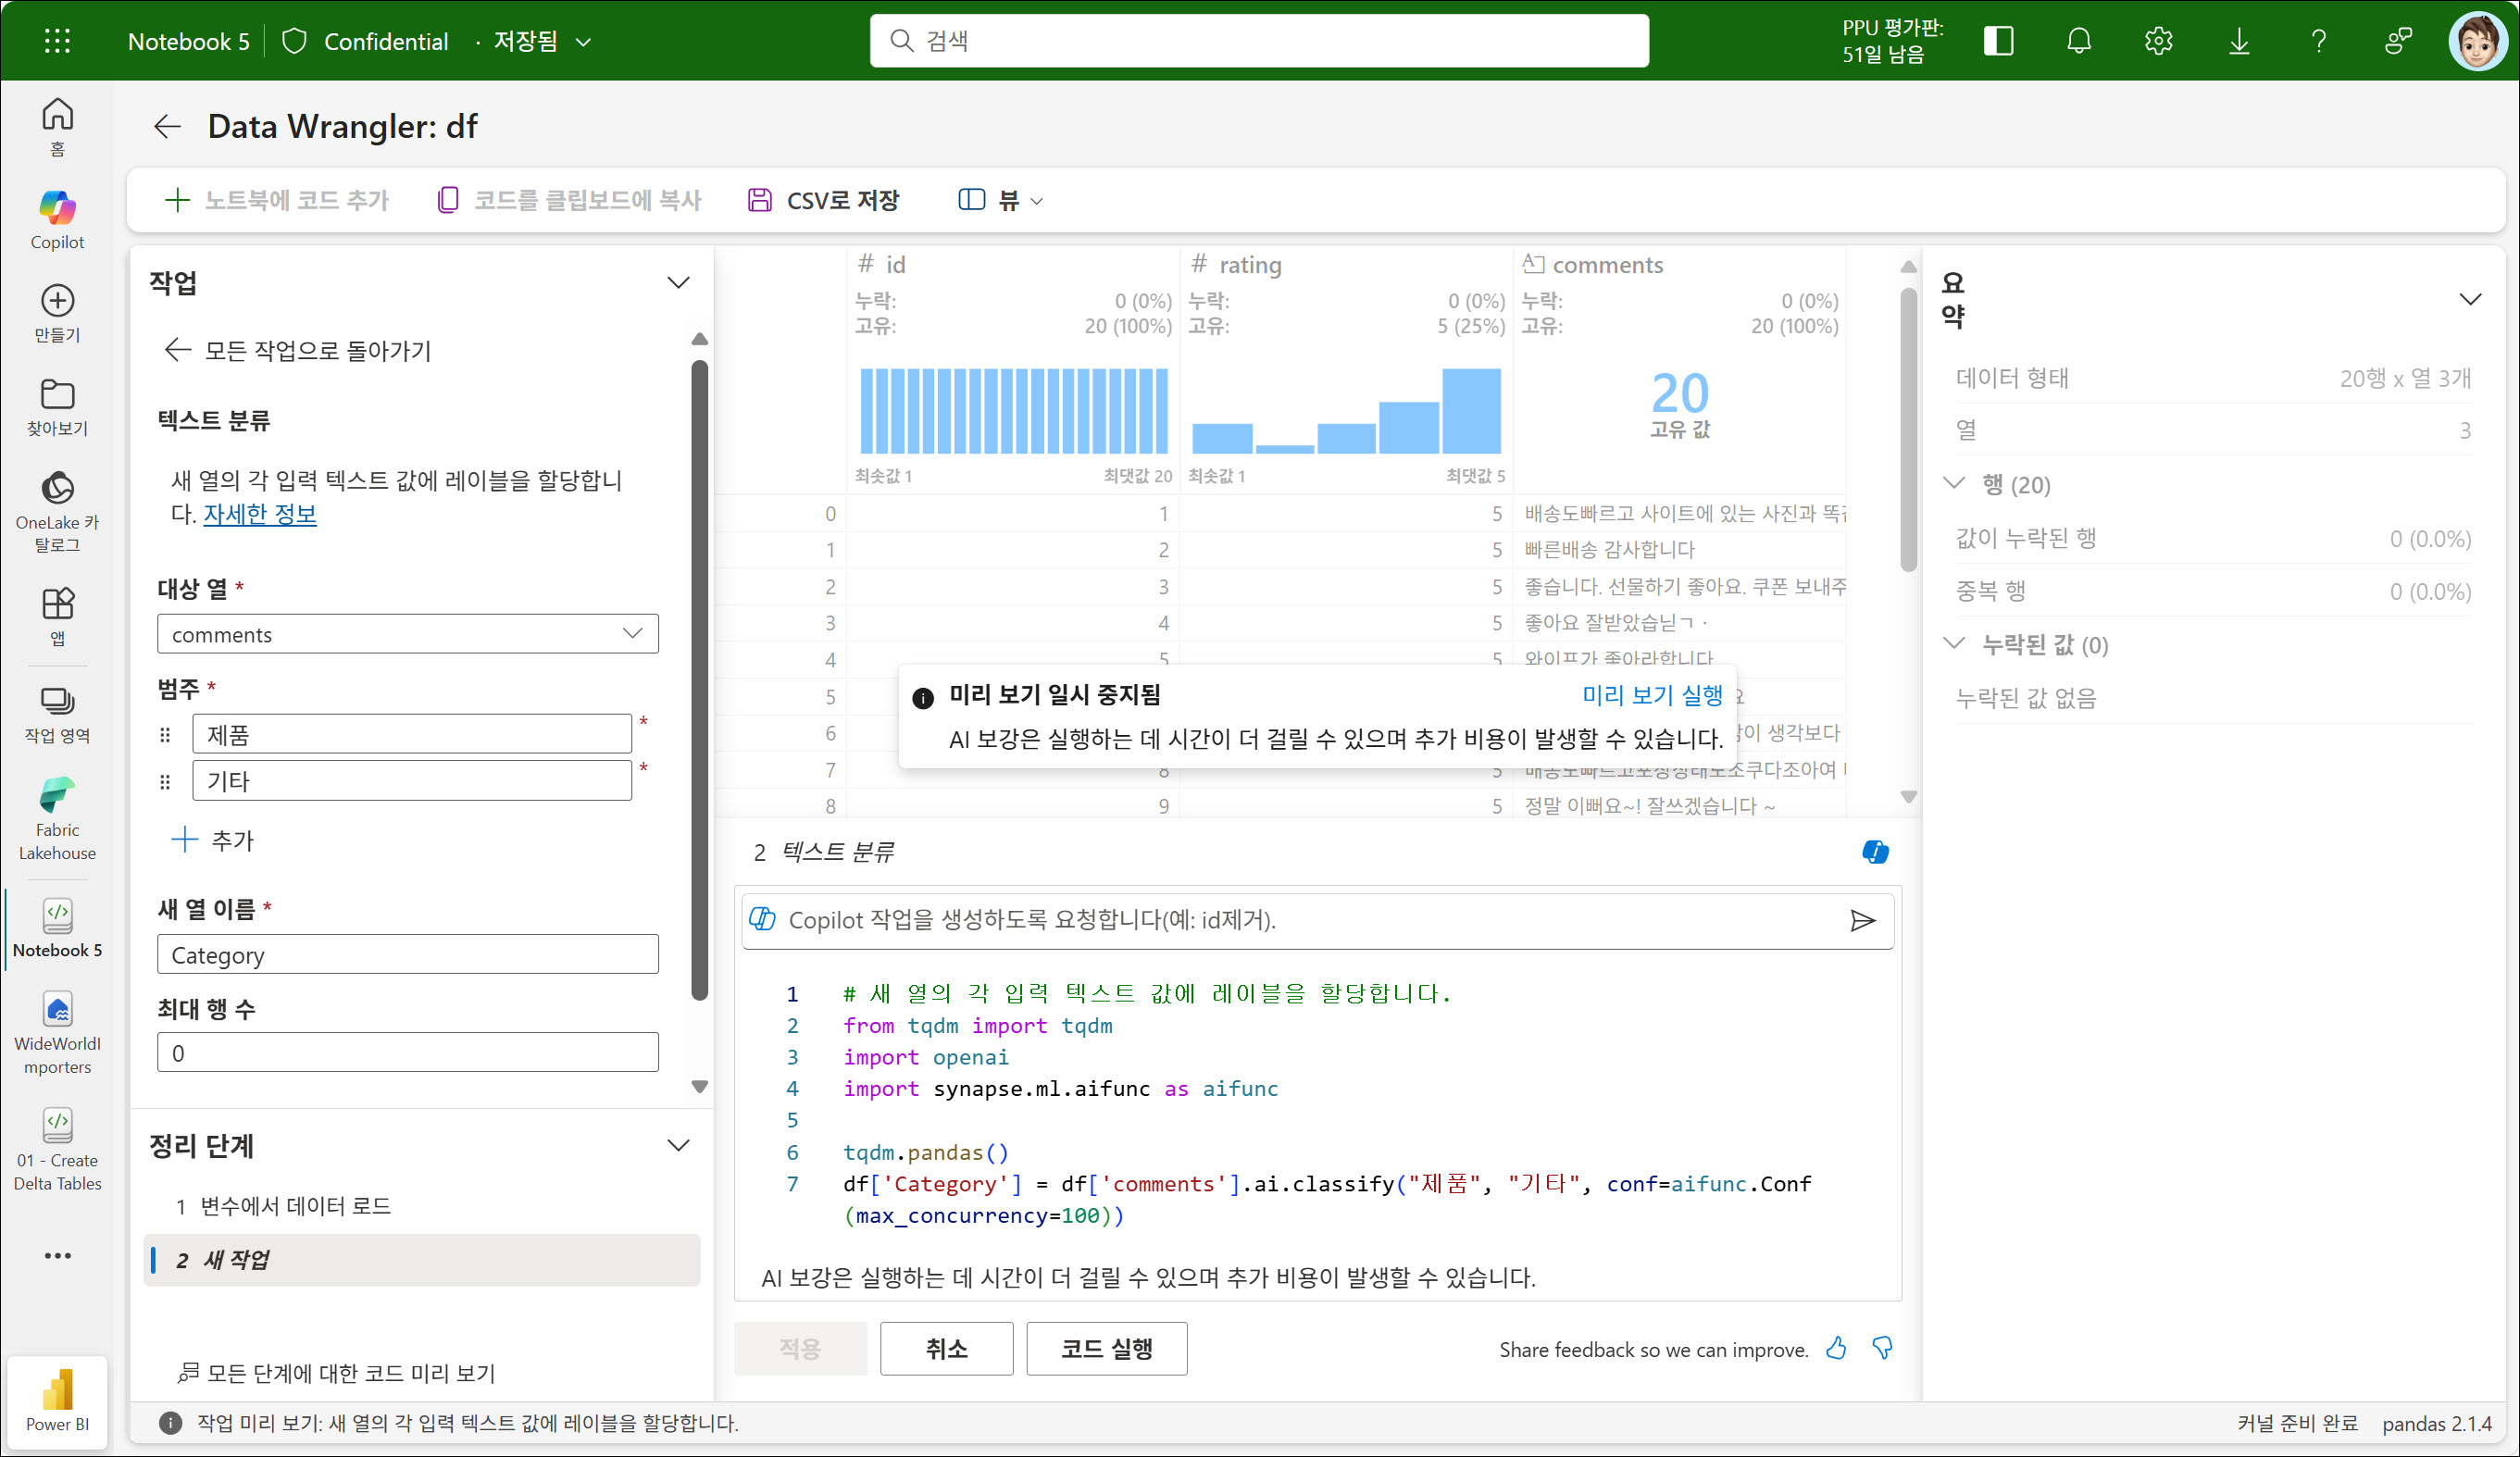Screen dimensions: 2520x1457
Task: Click the Copilot icon above code editor
Action: 1875,852
